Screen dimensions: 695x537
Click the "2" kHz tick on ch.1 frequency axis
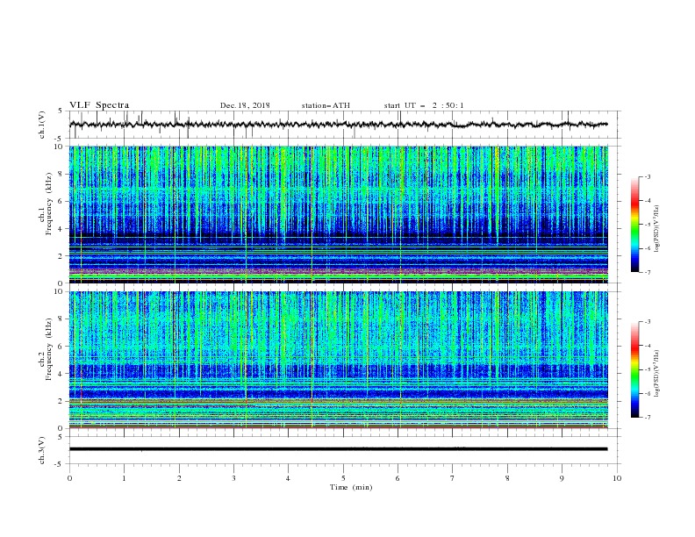(x=61, y=256)
